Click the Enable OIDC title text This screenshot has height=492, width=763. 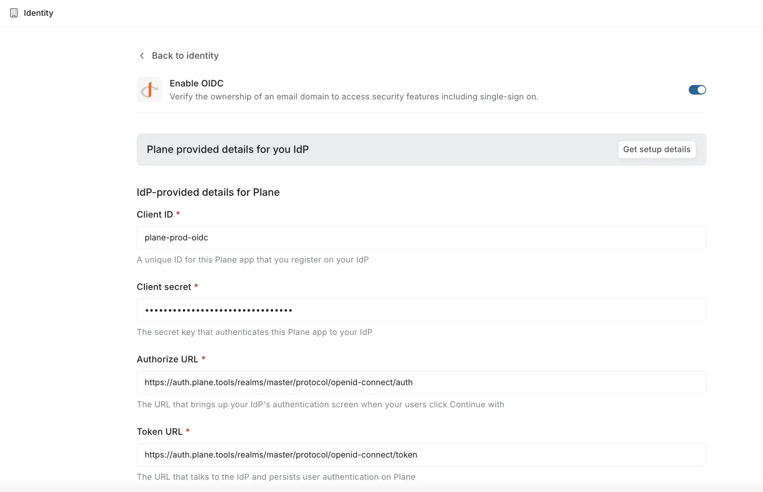197,83
